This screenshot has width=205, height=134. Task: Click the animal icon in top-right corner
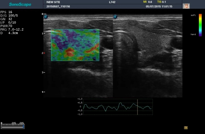pos(186,6)
